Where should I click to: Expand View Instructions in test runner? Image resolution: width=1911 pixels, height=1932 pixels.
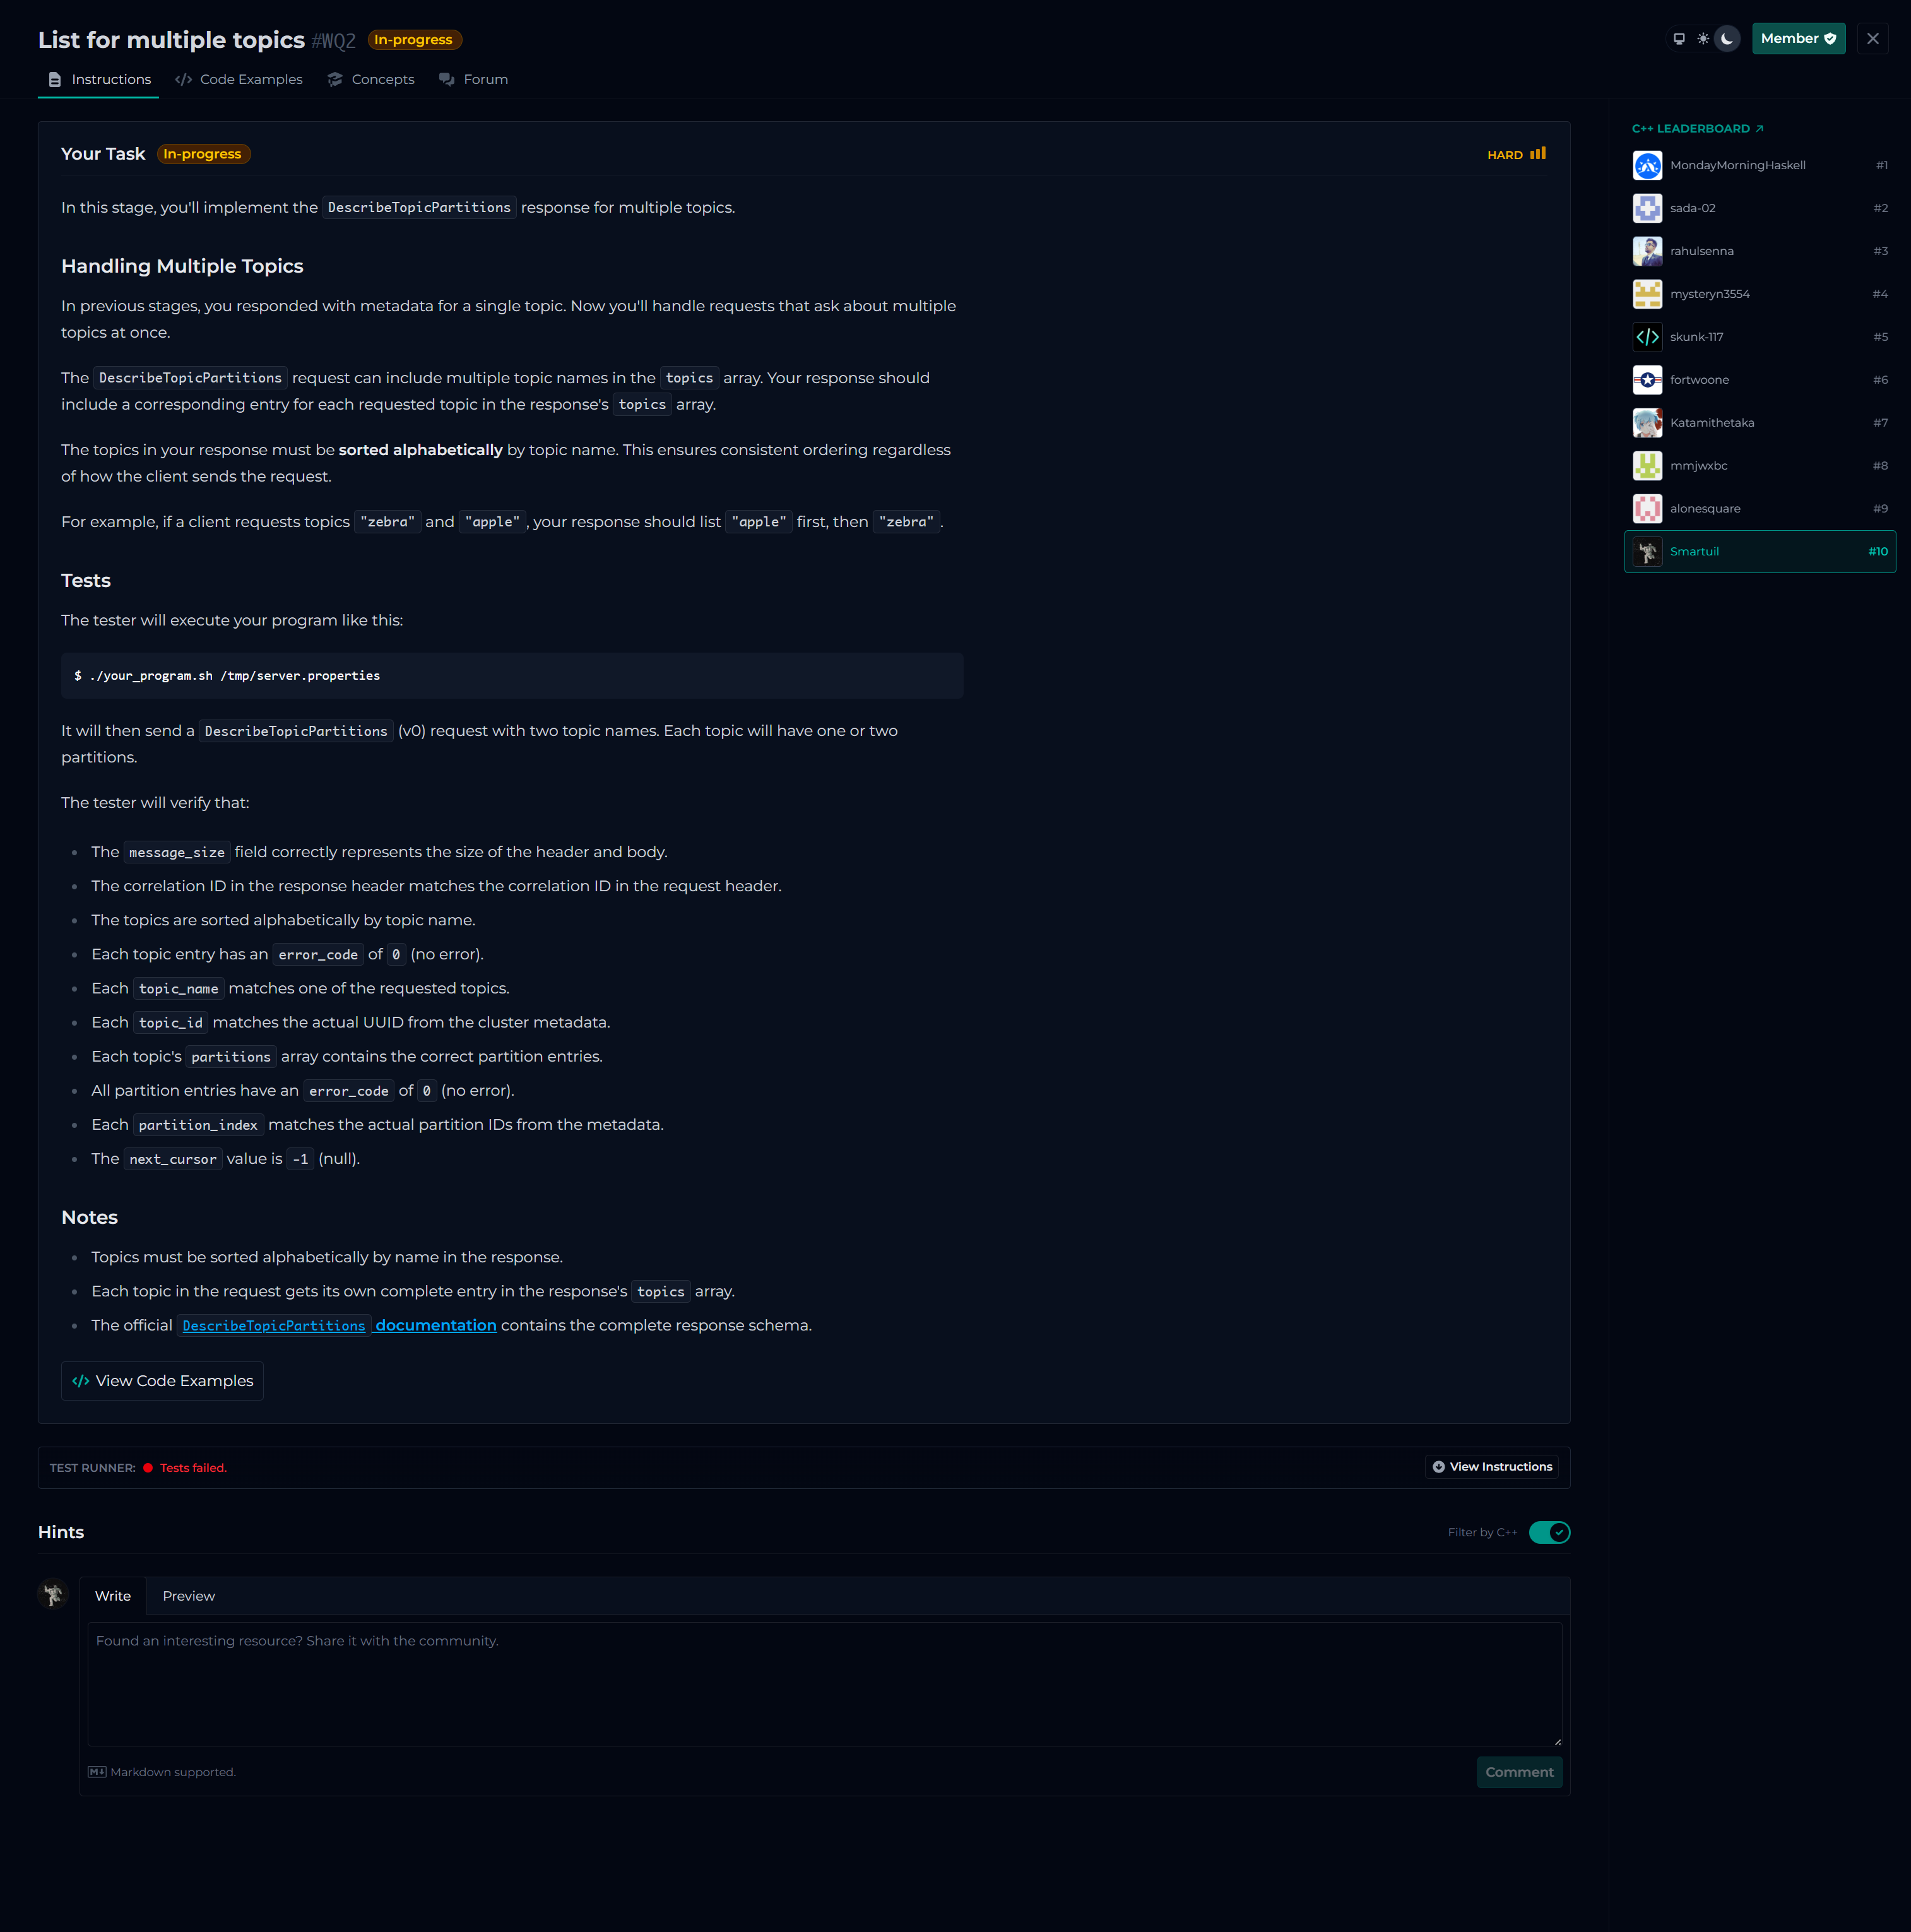(x=1491, y=1467)
